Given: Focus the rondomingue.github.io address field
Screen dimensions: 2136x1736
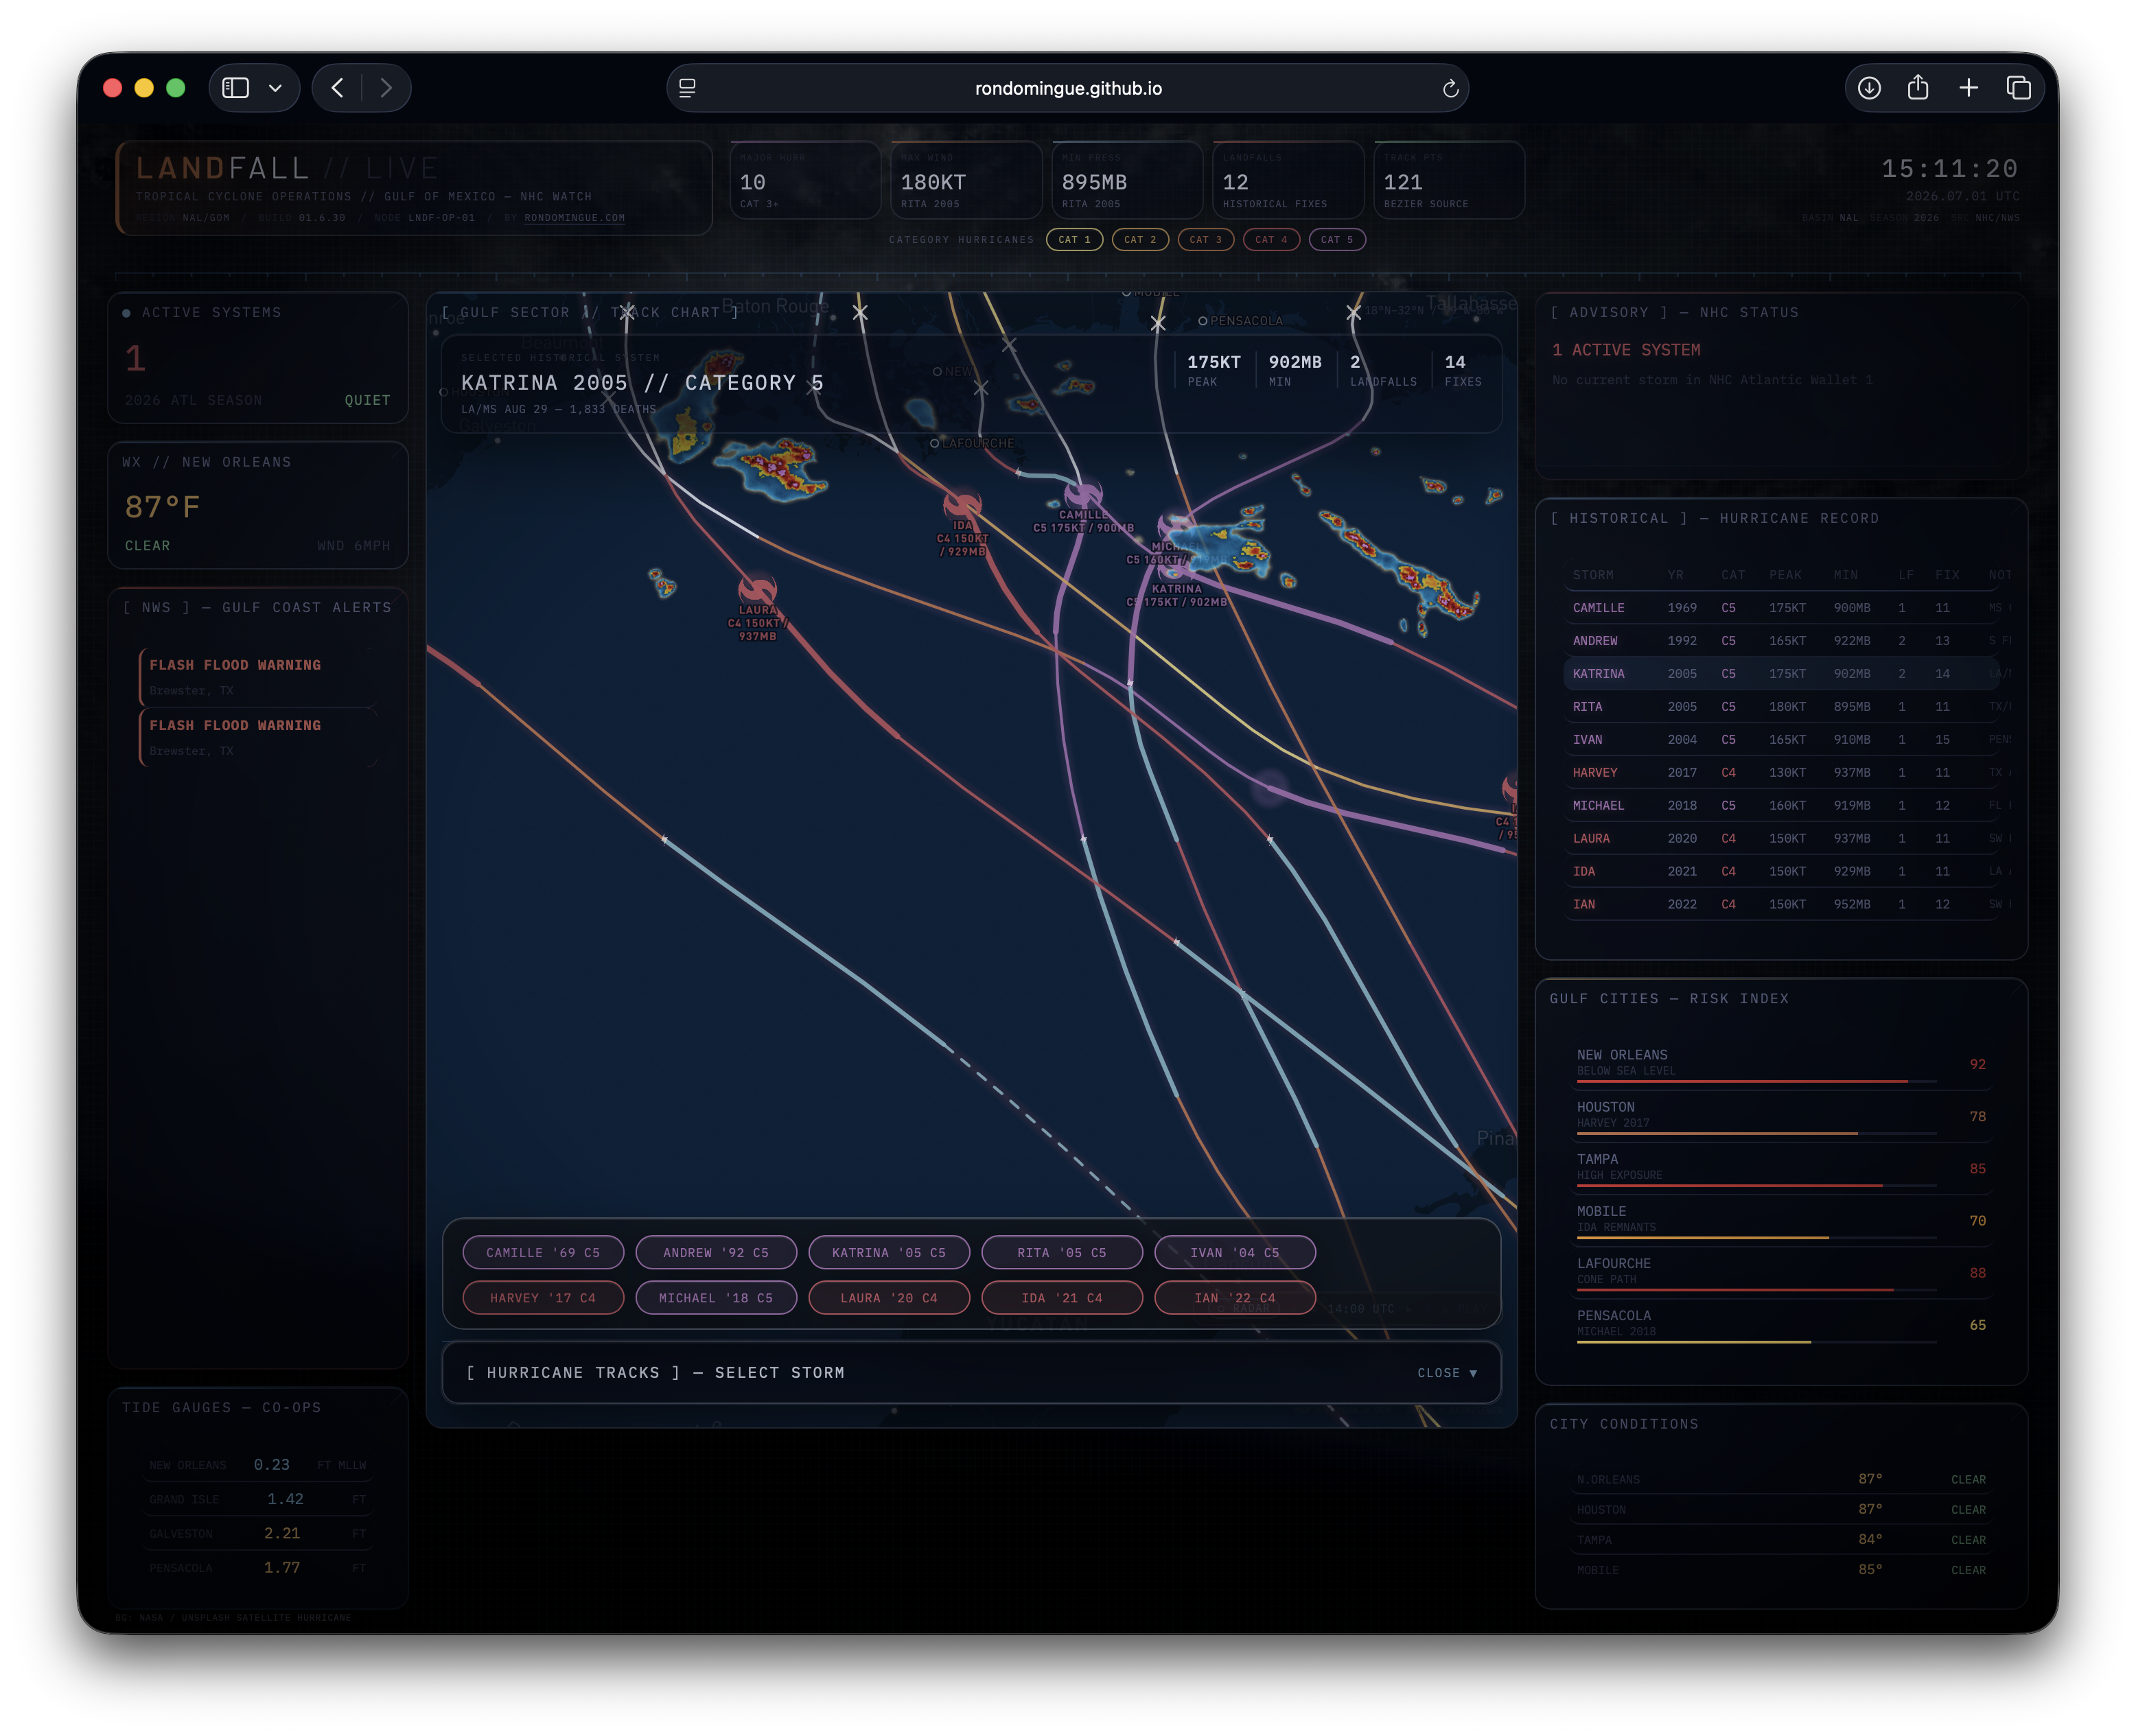Looking at the screenshot, I should pyautogui.click(x=1067, y=88).
